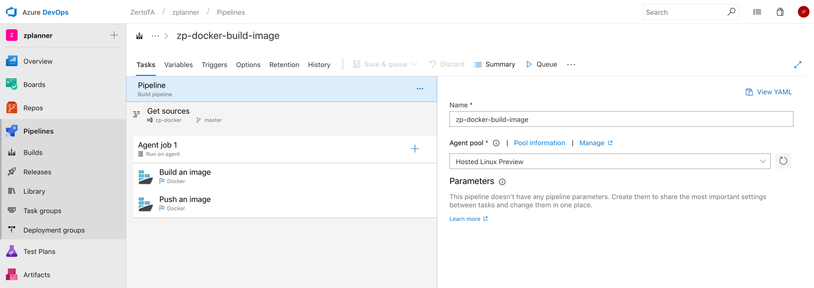Click the Queue button
The image size is (814, 288).
pos(541,65)
